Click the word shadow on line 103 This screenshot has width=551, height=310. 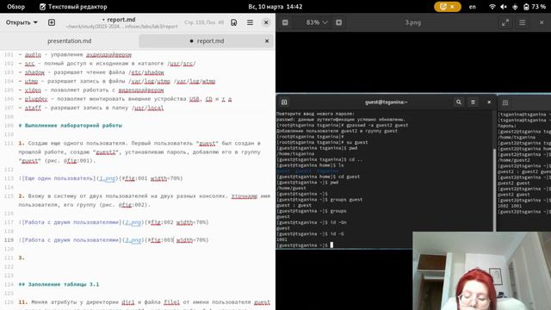[34, 72]
